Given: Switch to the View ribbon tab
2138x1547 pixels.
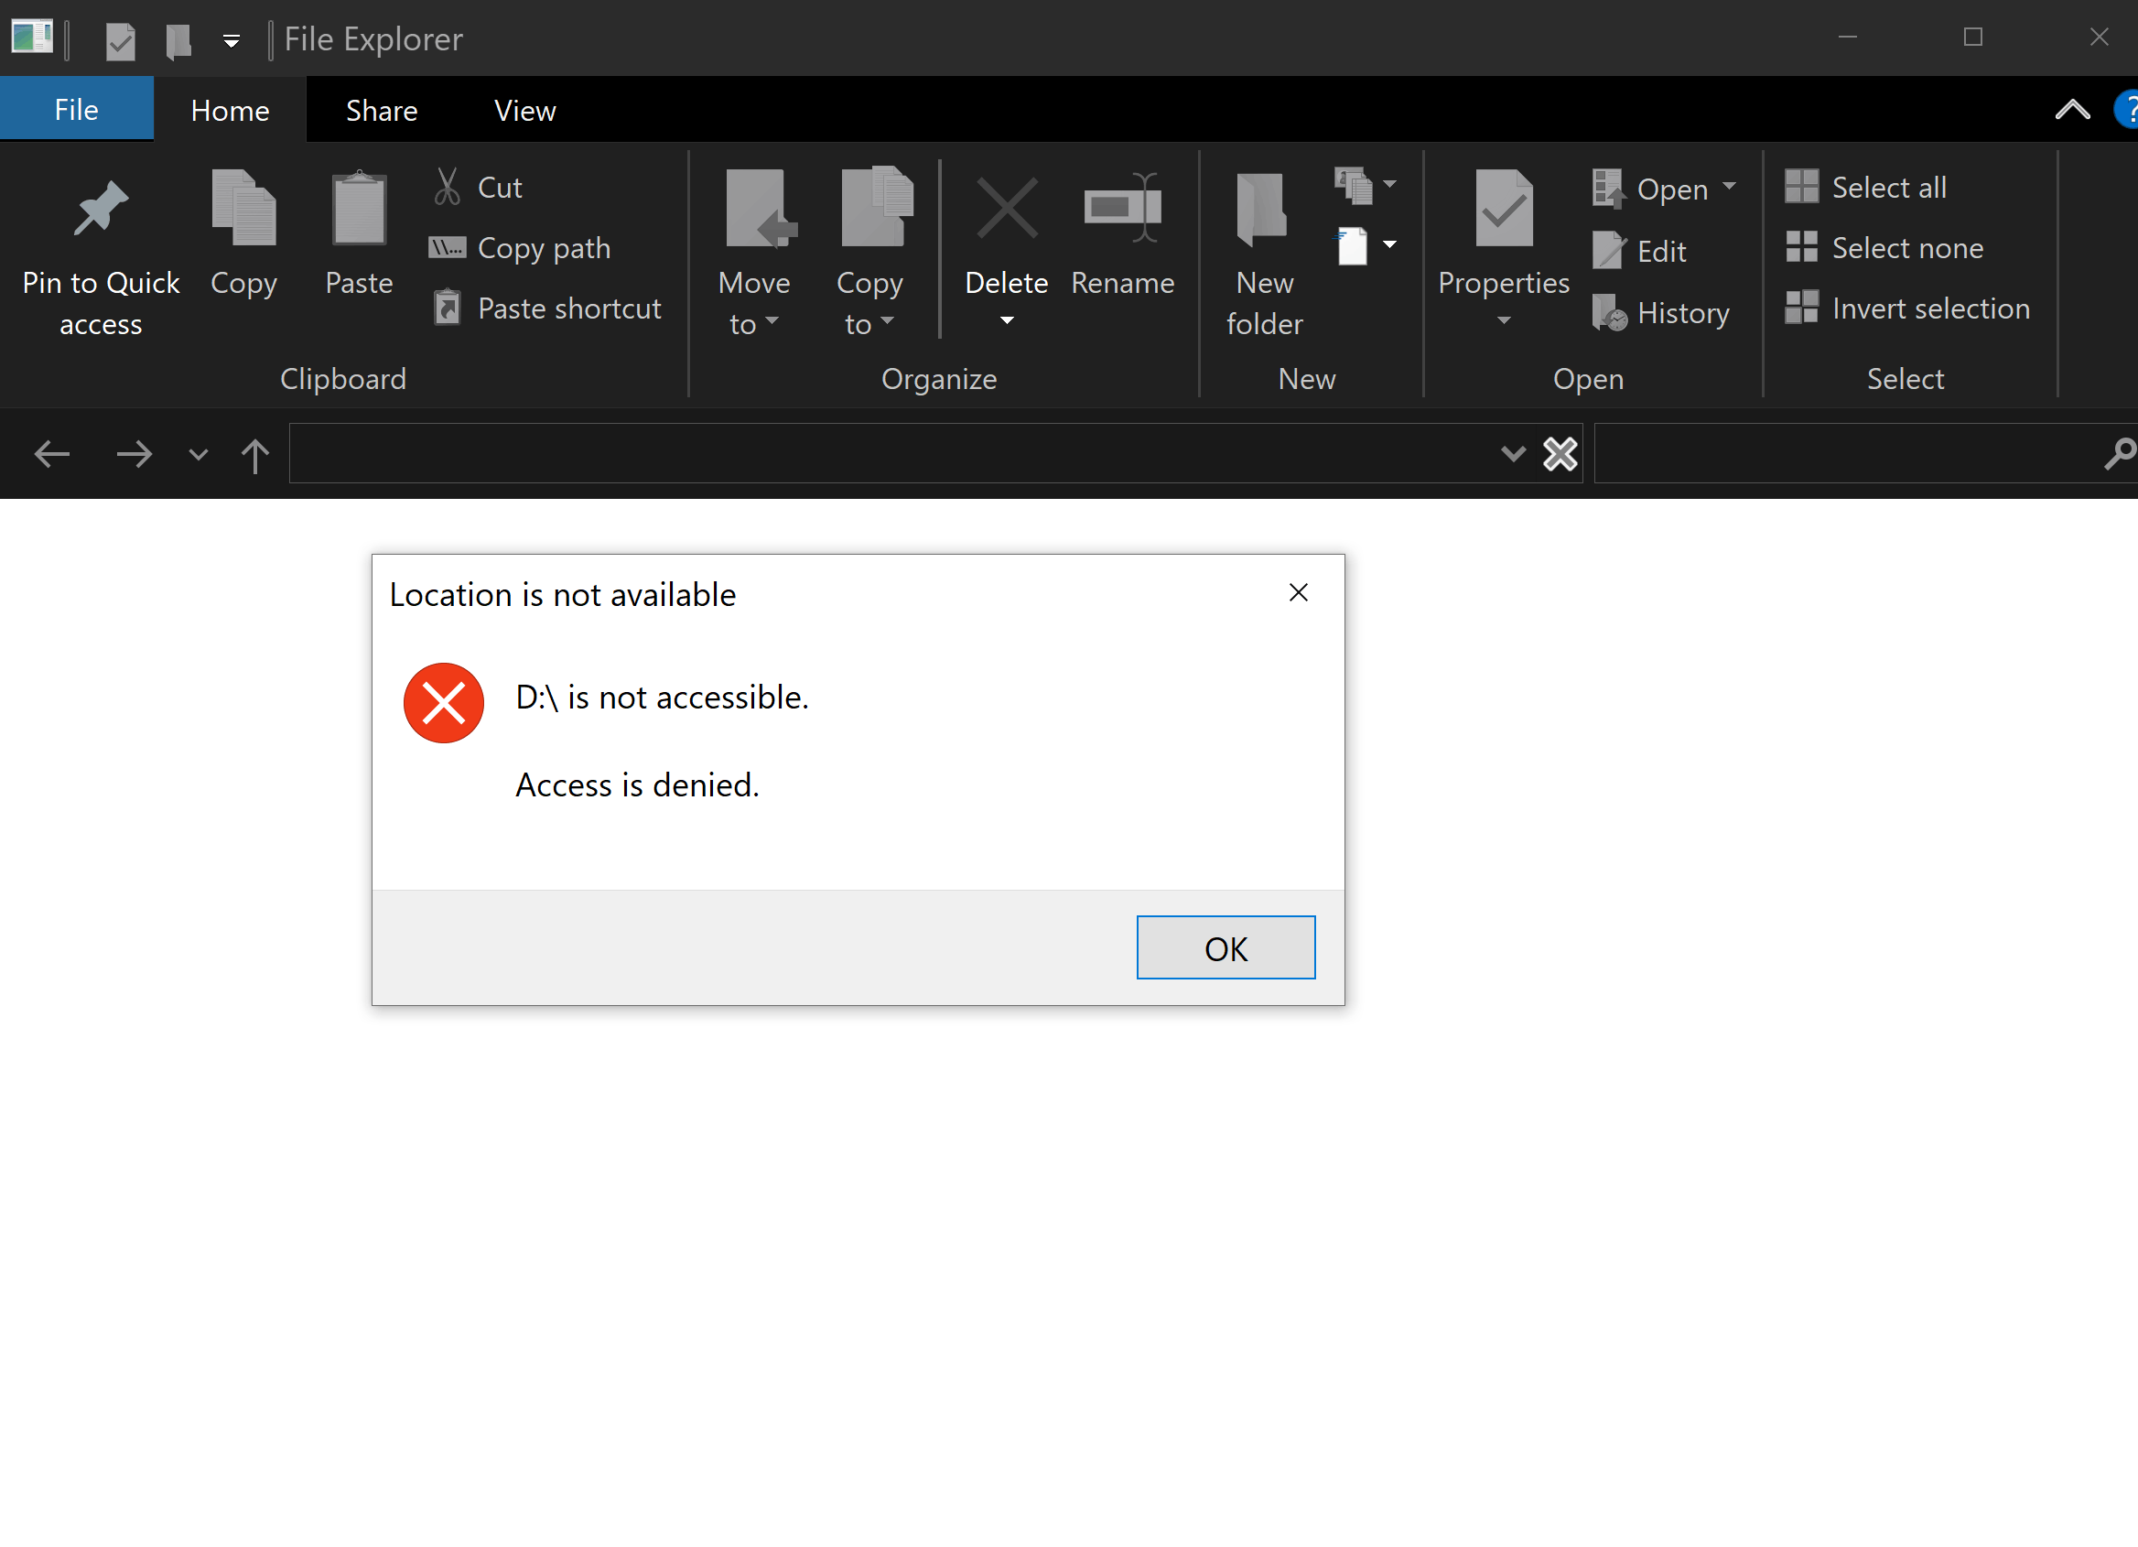Looking at the screenshot, I should [524, 110].
